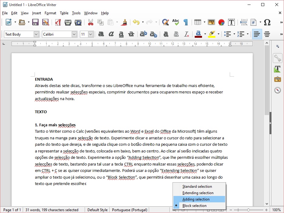This screenshot has width=284, height=213.
Task: Open Find & Replace
Action: [x=165, y=22]
